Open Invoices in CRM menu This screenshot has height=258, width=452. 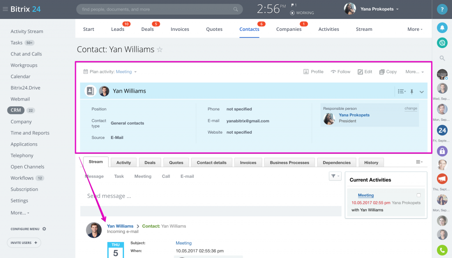pos(180,29)
